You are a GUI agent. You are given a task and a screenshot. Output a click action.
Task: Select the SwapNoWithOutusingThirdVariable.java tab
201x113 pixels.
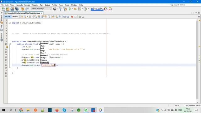24,13
